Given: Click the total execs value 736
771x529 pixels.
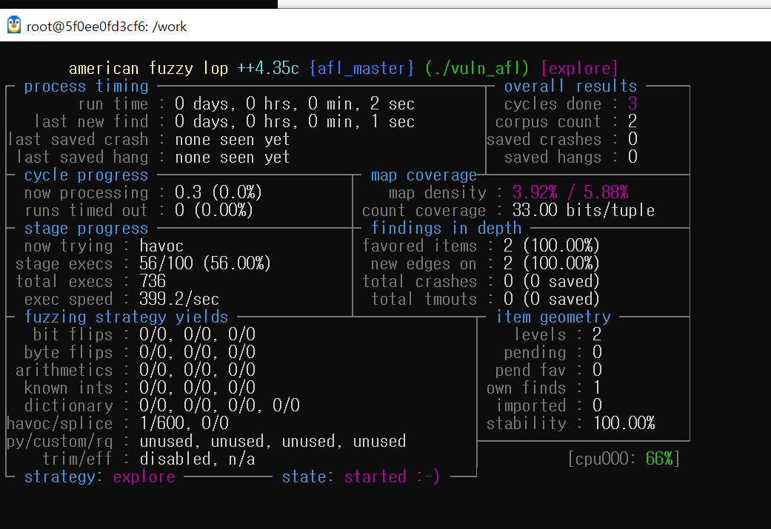Looking at the screenshot, I should (x=153, y=281).
